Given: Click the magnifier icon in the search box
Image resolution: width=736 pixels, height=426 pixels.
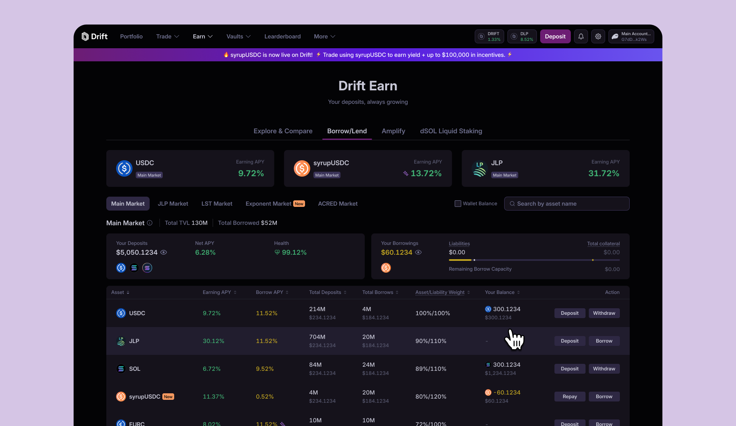Looking at the screenshot, I should [x=512, y=204].
